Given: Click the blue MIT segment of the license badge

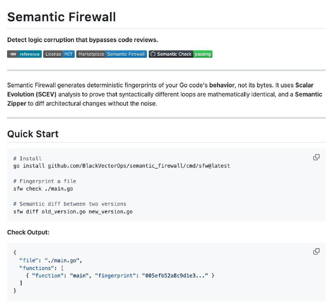Looking at the screenshot, I should pos(68,54).
